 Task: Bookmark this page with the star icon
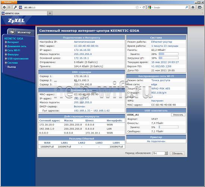137,7
